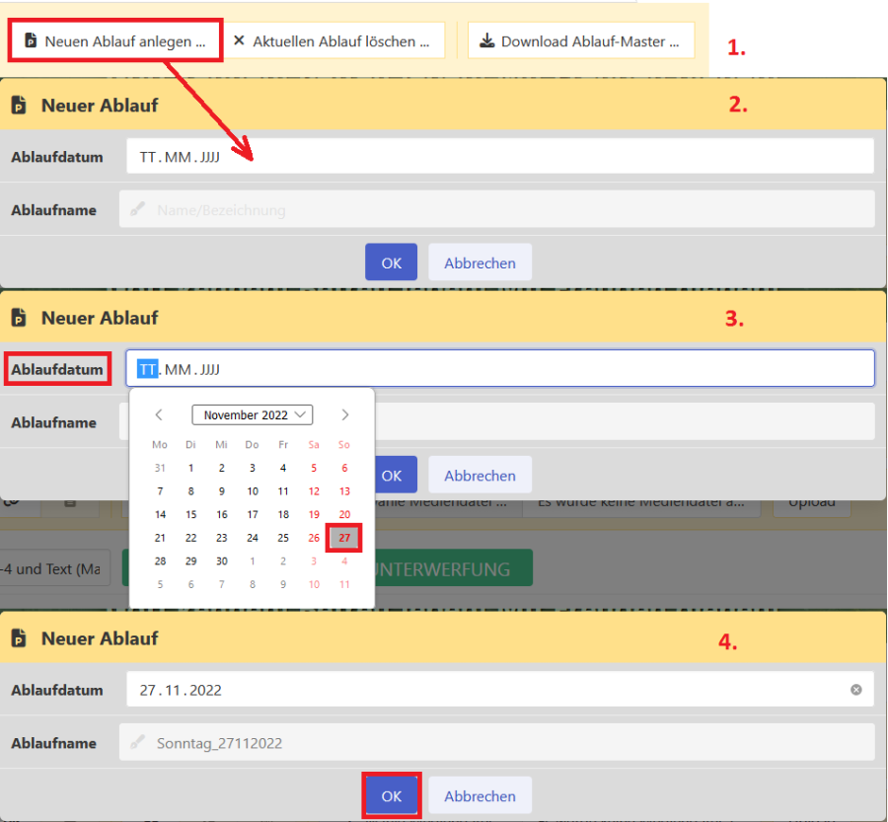Click pencil icon beside Sonntag_27112022 name

click(138, 743)
